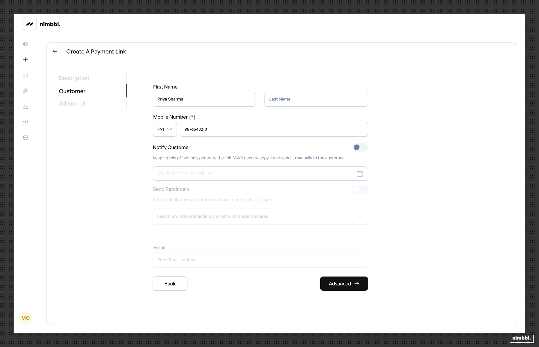
Task: Select the Advanced step in the stepper
Action: pyautogui.click(x=72, y=104)
